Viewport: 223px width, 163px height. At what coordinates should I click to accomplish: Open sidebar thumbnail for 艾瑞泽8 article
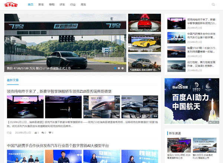(x=176, y=66)
